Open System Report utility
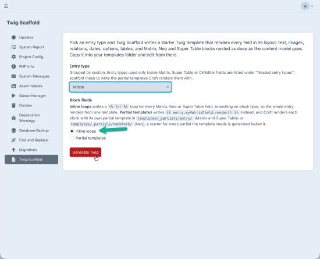The image size is (320, 259). [31, 47]
